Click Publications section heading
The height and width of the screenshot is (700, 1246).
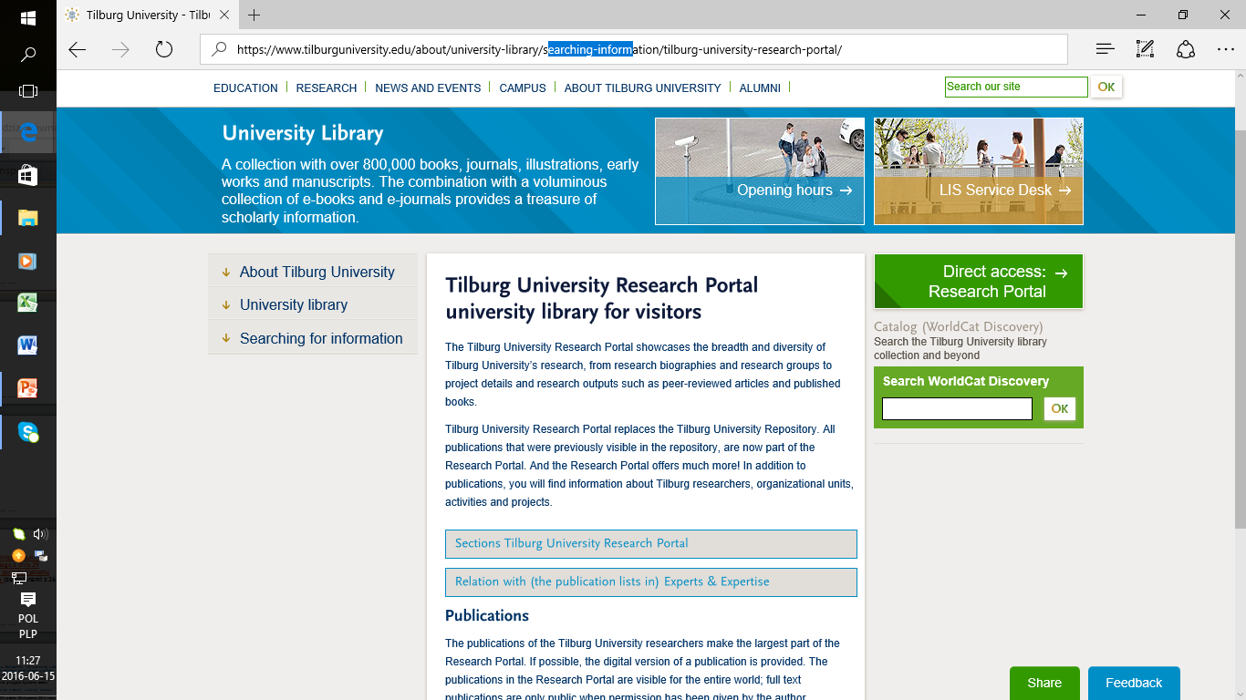pyautogui.click(x=487, y=615)
